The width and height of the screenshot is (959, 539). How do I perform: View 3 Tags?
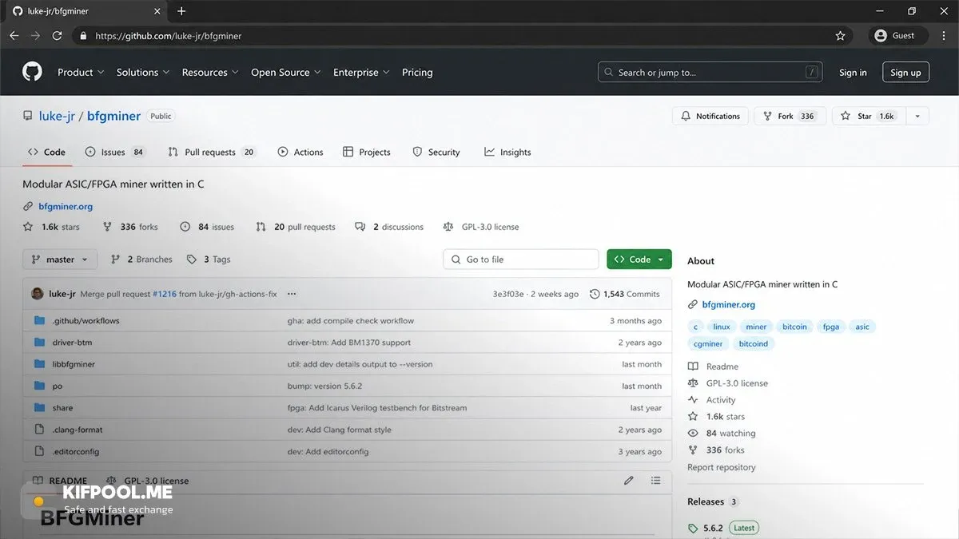(209, 260)
